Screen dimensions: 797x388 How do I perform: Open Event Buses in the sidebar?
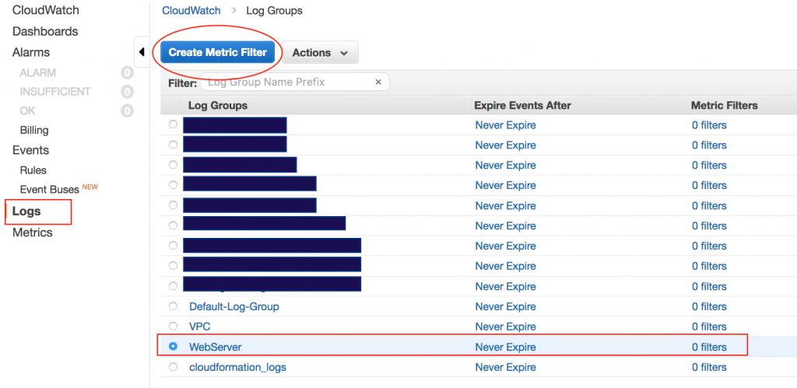[x=50, y=190]
